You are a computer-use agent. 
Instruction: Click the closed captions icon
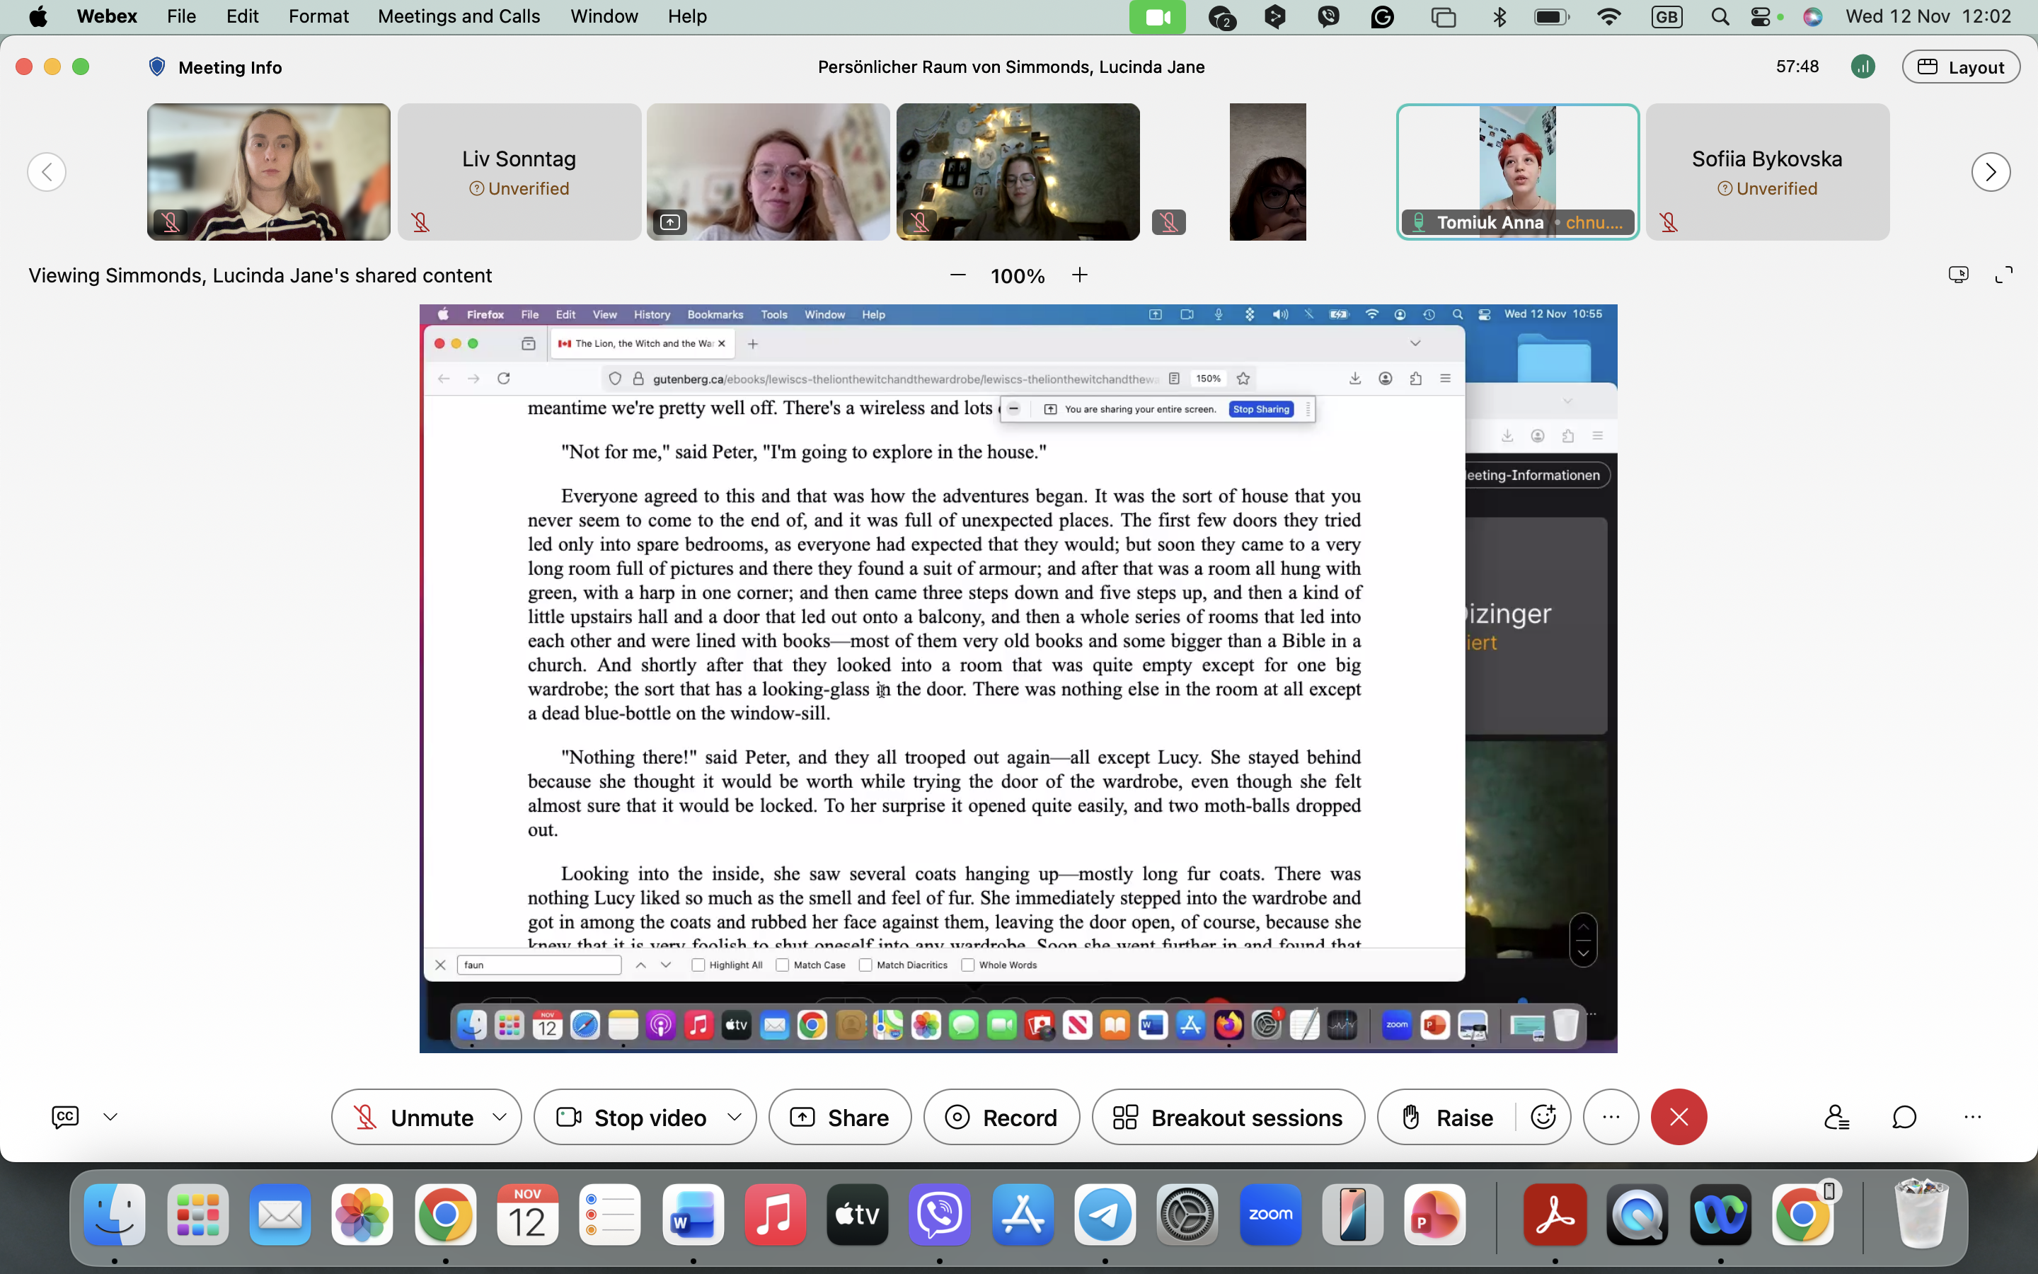[x=65, y=1118]
